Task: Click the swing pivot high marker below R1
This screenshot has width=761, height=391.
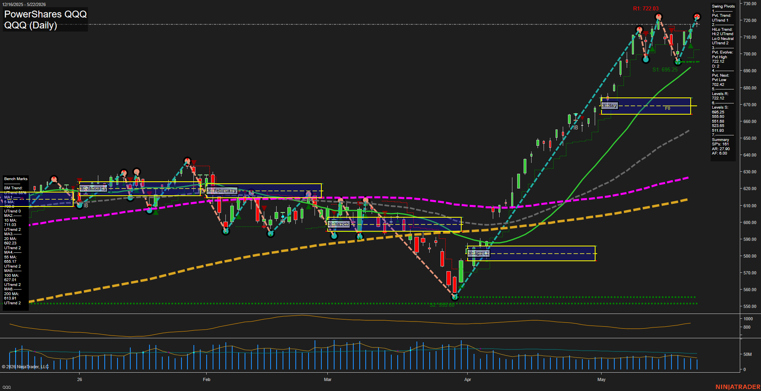Action: (x=658, y=17)
